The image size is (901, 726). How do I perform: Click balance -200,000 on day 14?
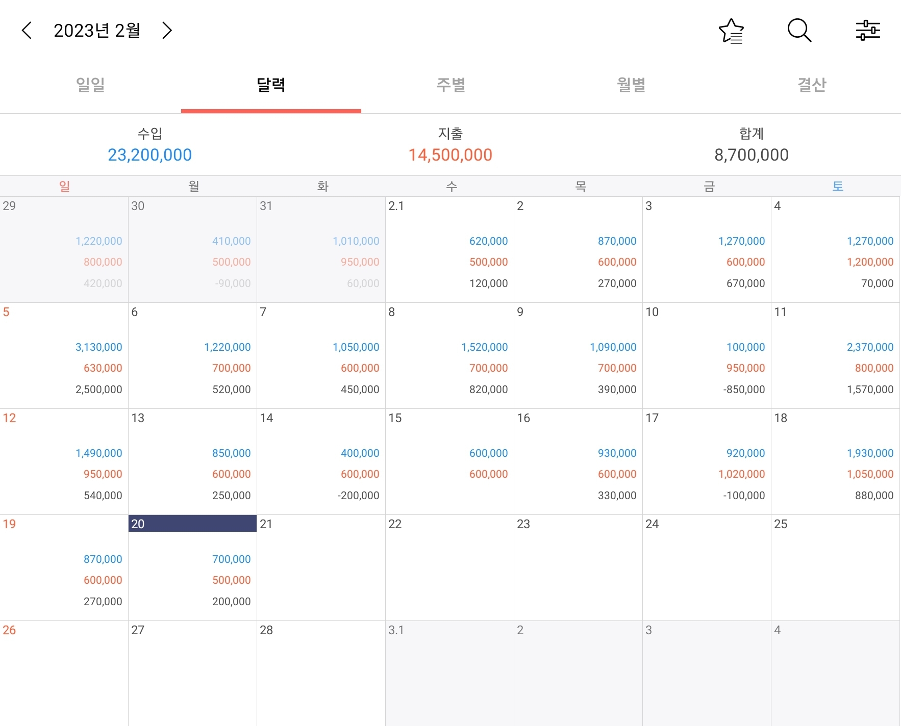(x=358, y=496)
